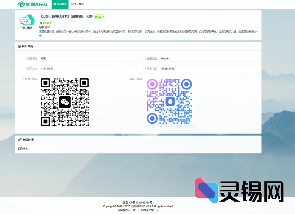Go to the 关于我们 page

77,4
